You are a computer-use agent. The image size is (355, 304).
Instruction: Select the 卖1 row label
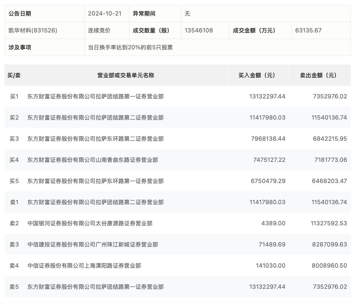(14, 202)
